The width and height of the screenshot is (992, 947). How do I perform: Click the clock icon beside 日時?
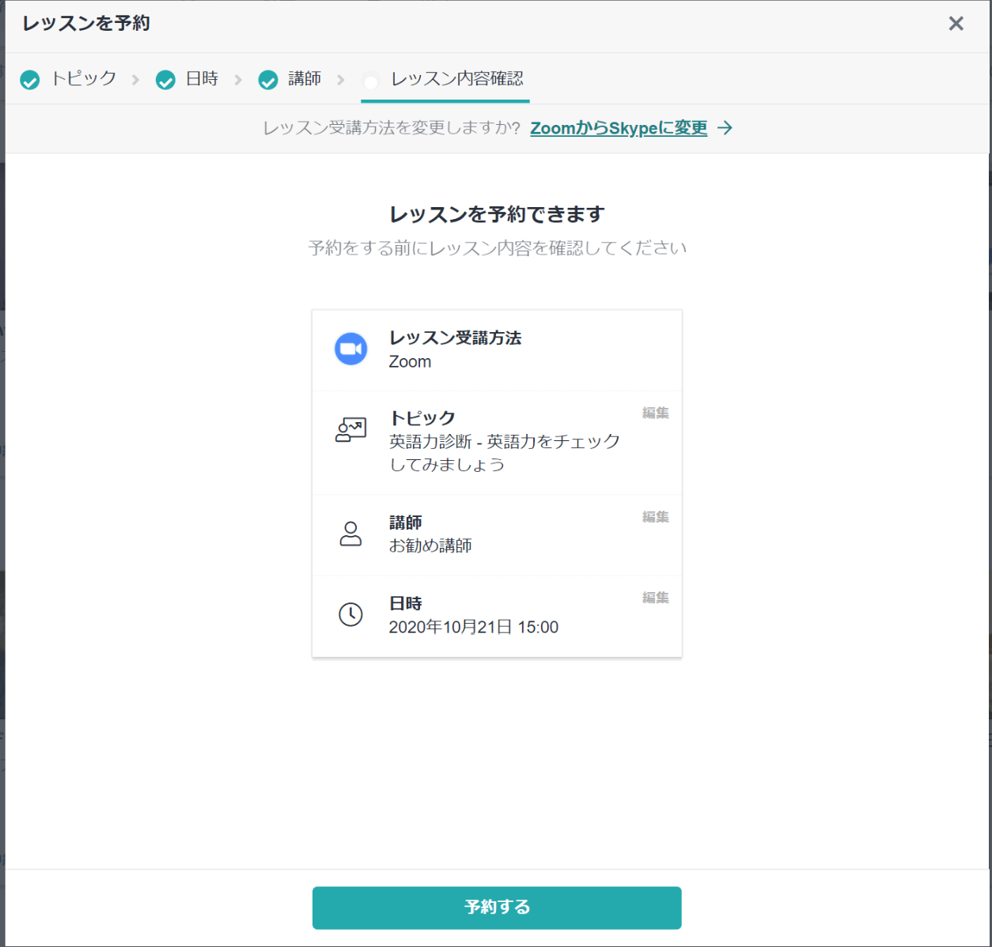point(350,614)
